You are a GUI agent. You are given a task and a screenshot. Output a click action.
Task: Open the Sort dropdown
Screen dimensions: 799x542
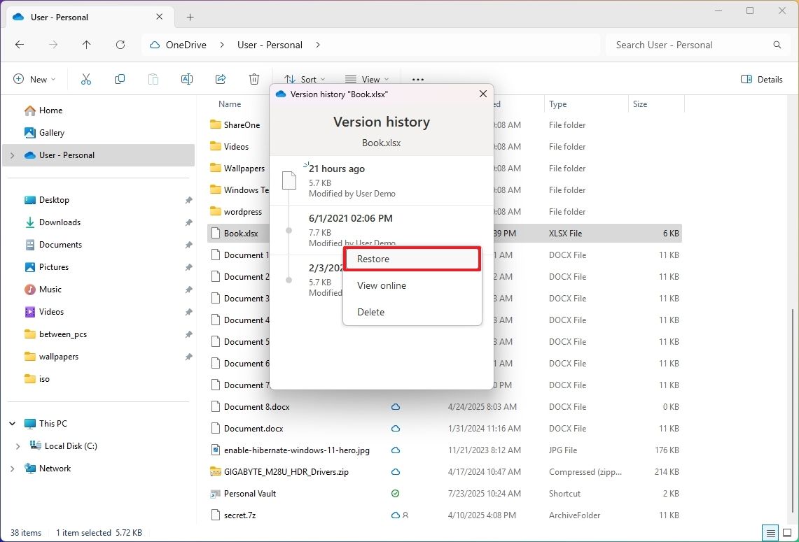(304, 79)
